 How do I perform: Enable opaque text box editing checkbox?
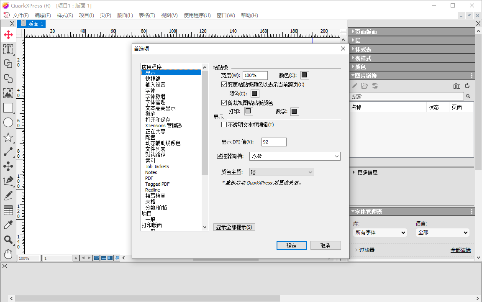(224, 125)
